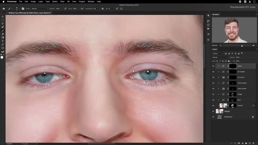This screenshot has width=258, height=145.
Task: Click the Navigator zoom-in mountains icon
Action: pyautogui.click(x=254, y=46)
